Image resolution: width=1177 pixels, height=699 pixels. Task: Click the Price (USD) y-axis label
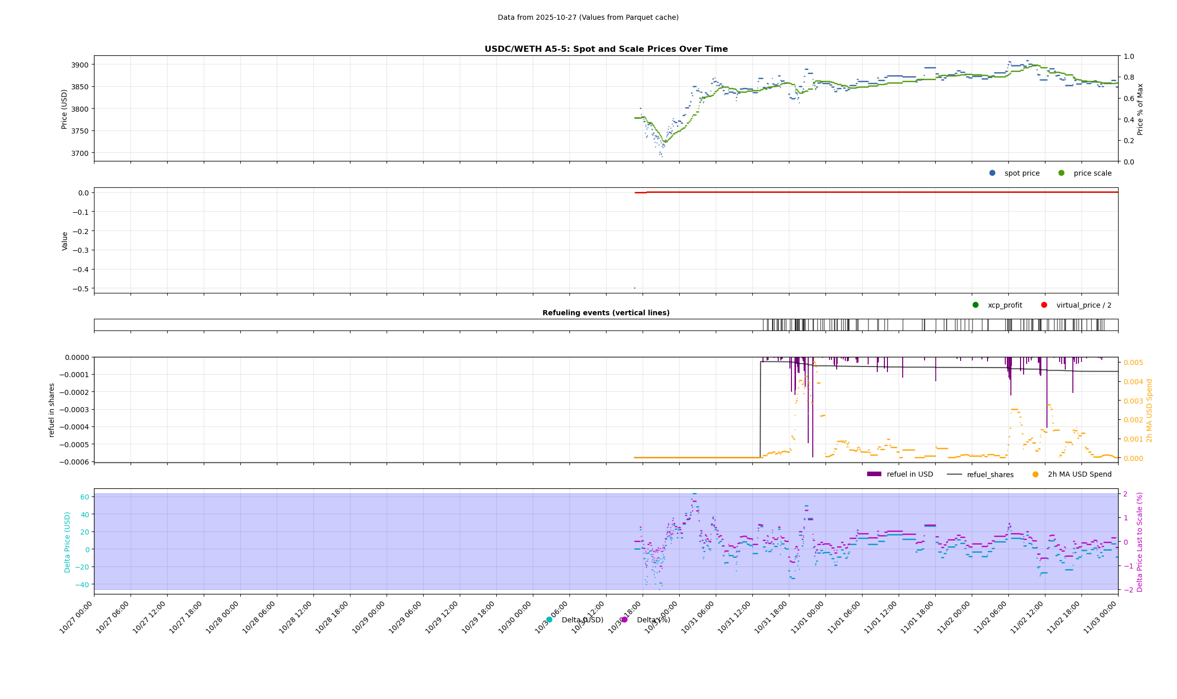click(x=65, y=109)
